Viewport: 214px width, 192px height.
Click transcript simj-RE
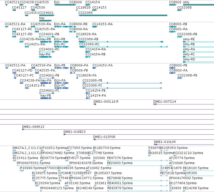(198, 42)
